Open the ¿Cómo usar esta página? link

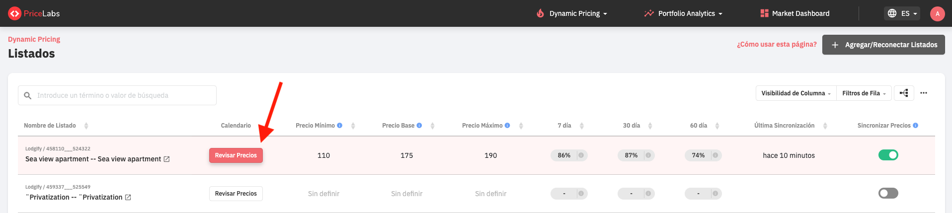tap(777, 45)
